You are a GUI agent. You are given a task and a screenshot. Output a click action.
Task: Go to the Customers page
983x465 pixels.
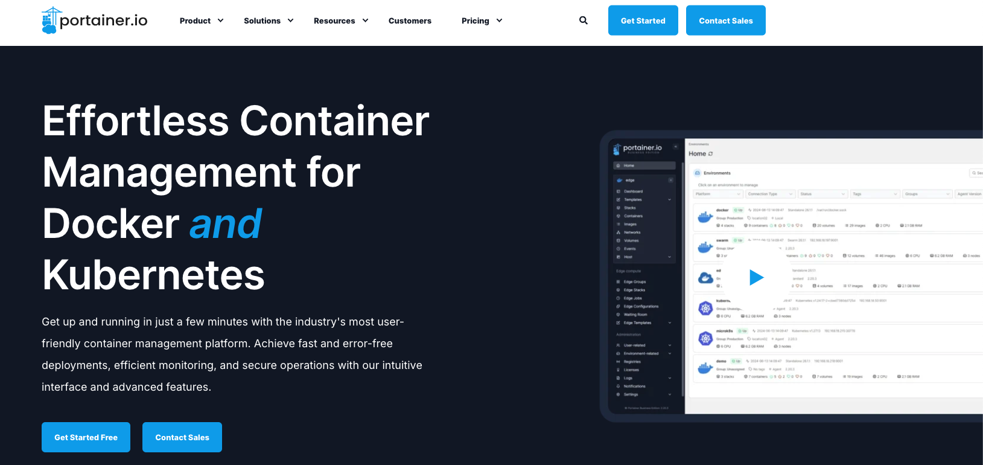[410, 21]
